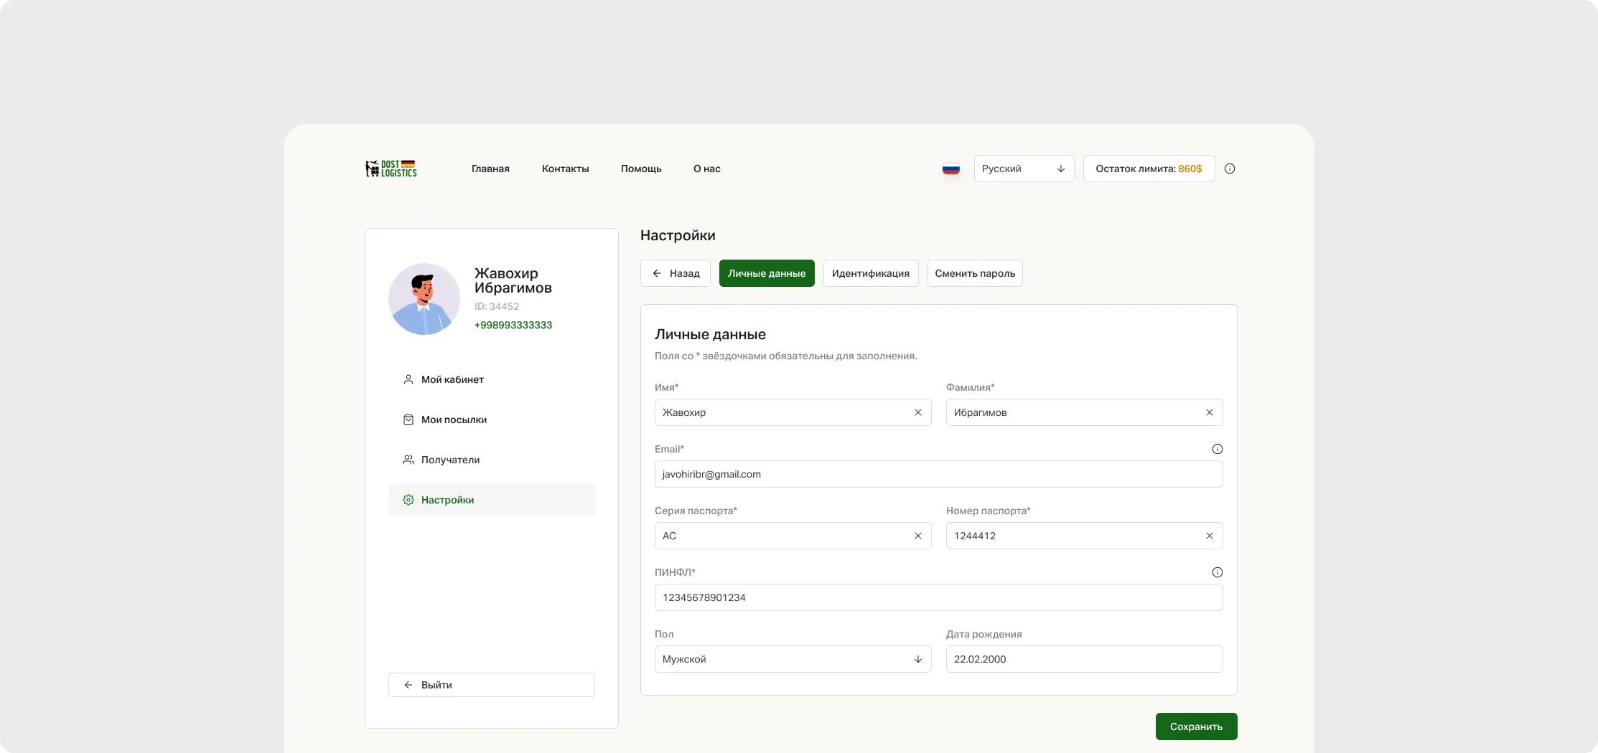
Task: Click the Email info icon
Action: coord(1218,449)
